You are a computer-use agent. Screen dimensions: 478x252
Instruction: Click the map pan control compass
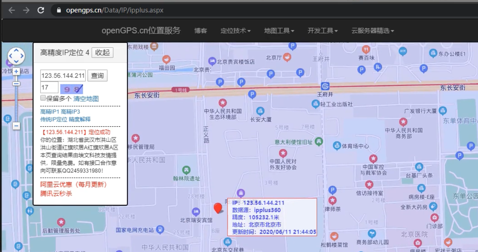[16, 56]
